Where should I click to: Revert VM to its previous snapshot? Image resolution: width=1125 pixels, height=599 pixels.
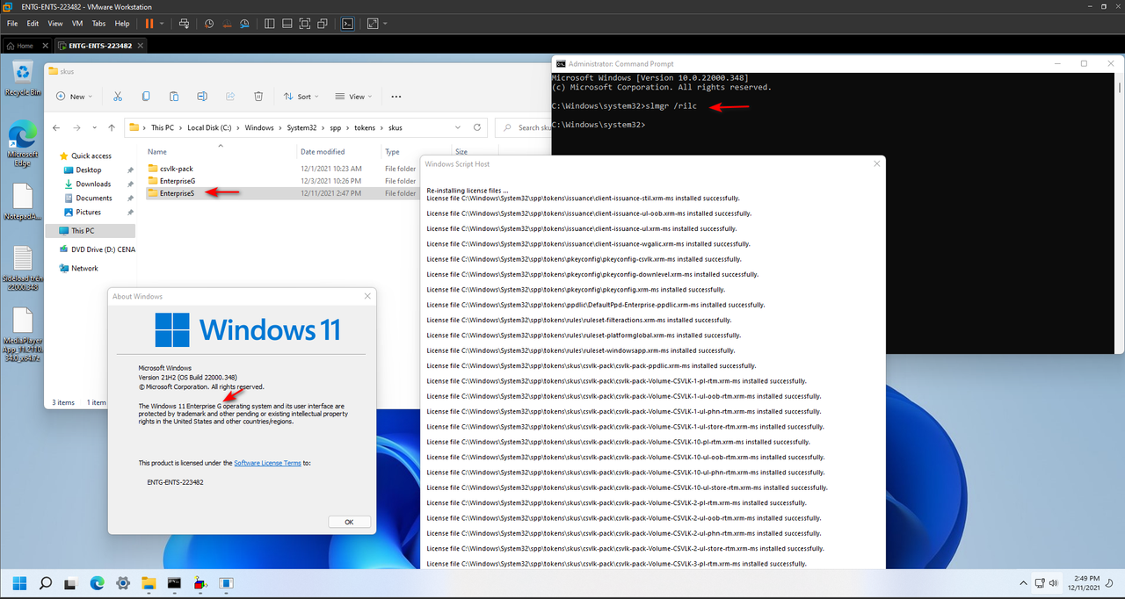coord(228,23)
